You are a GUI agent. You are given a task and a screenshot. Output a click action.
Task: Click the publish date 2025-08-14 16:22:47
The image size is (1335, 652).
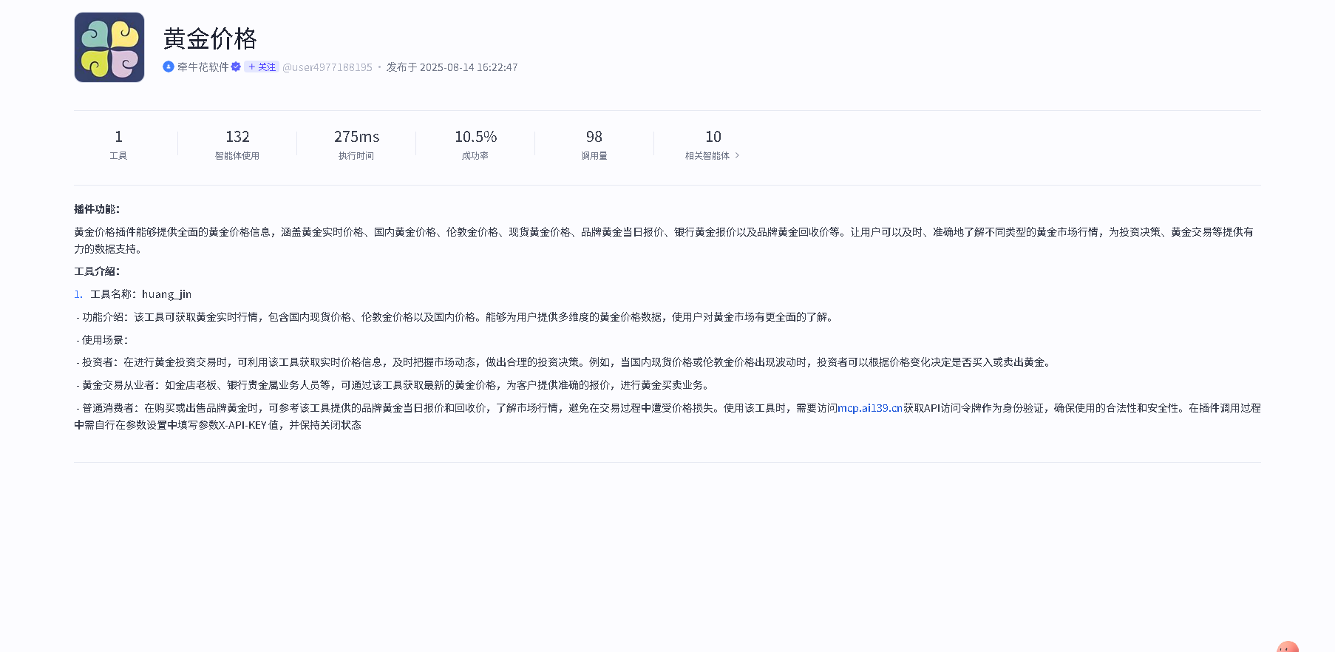click(469, 67)
